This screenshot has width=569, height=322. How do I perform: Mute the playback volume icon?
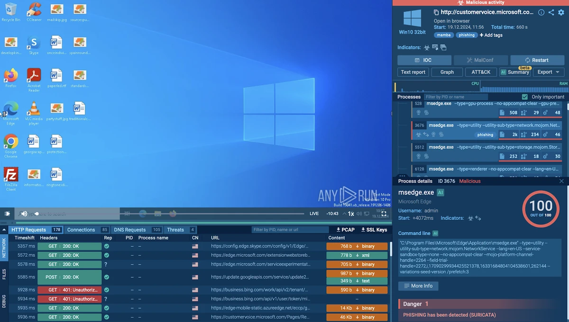coord(24,214)
